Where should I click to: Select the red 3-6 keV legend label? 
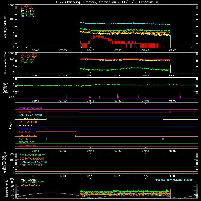click(26, 6)
